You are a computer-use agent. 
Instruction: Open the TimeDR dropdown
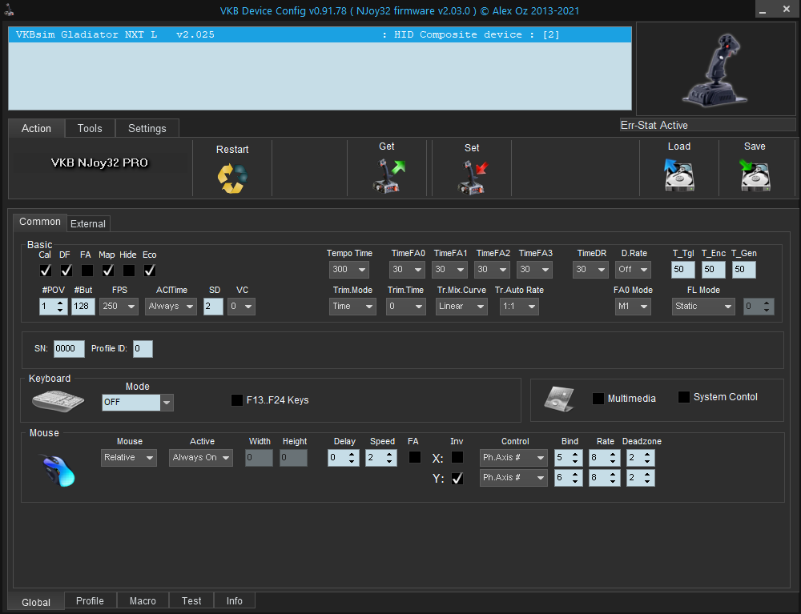click(x=590, y=270)
